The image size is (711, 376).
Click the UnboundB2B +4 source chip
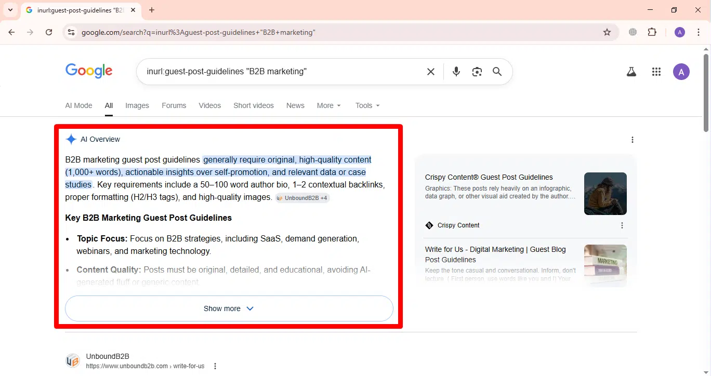tap(302, 198)
